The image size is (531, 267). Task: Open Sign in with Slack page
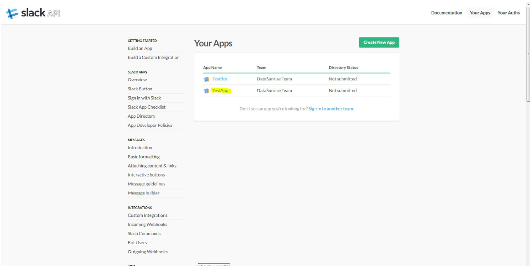coord(144,98)
